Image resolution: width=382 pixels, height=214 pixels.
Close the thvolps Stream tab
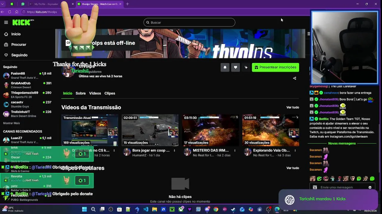pyautogui.click(x=121, y=4)
